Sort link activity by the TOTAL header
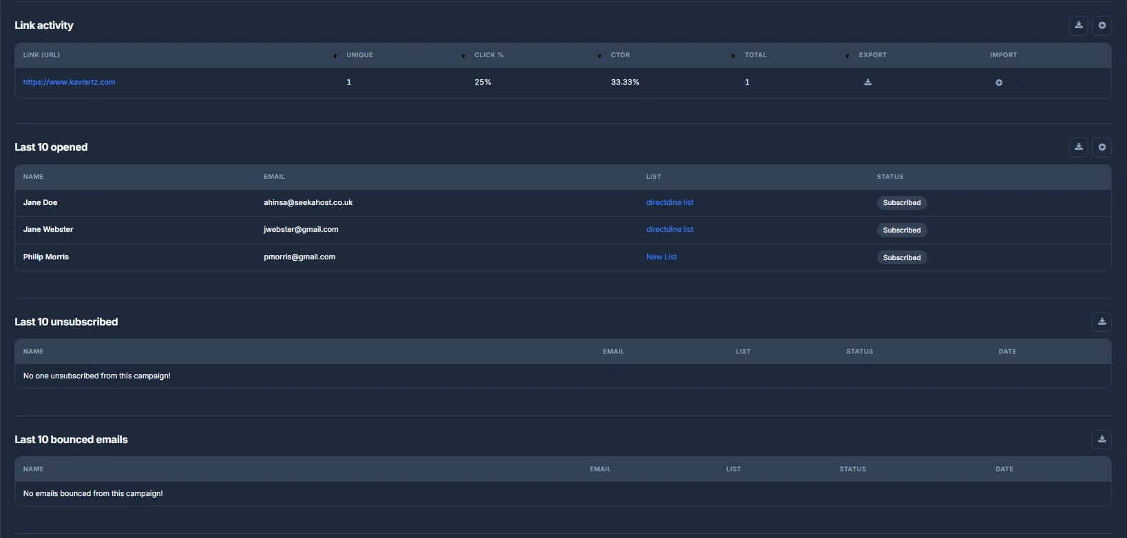1127x538 pixels. point(755,55)
